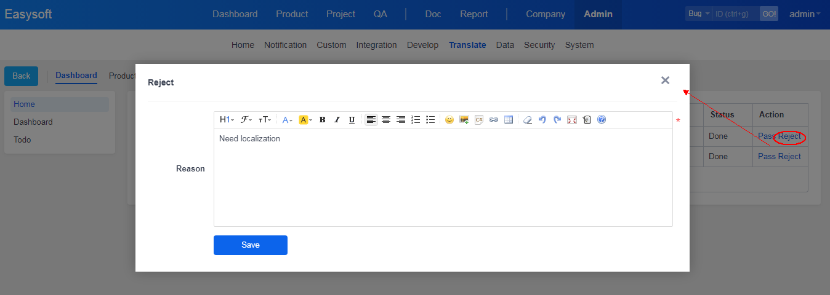Expand the font family dropdown
Screen dimensions: 830x295
246,120
